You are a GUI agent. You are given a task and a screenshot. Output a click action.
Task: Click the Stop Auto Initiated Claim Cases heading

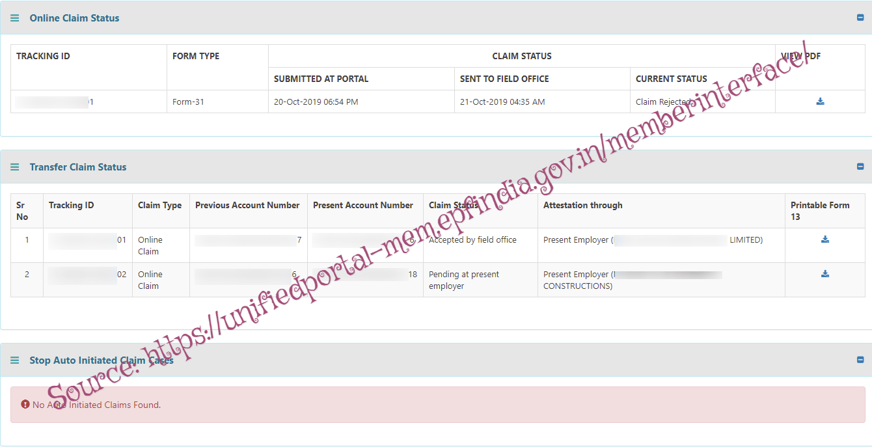102,360
